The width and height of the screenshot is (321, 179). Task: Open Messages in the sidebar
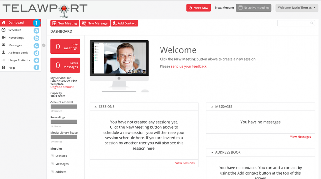click(x=21, y=45)
